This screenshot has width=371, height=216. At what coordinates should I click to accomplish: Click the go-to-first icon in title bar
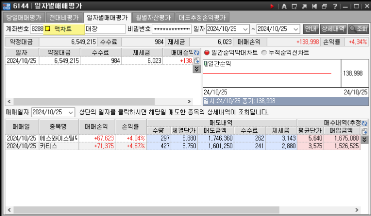[314, 6]
